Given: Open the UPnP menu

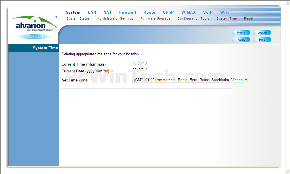Looking at the screenshot, I should click(x=168, y=12).
